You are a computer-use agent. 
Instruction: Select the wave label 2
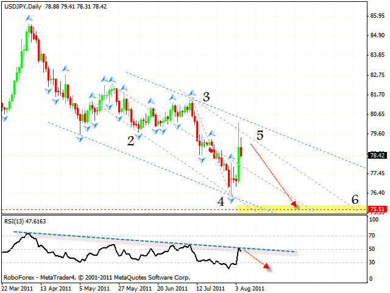coord(130,140)
